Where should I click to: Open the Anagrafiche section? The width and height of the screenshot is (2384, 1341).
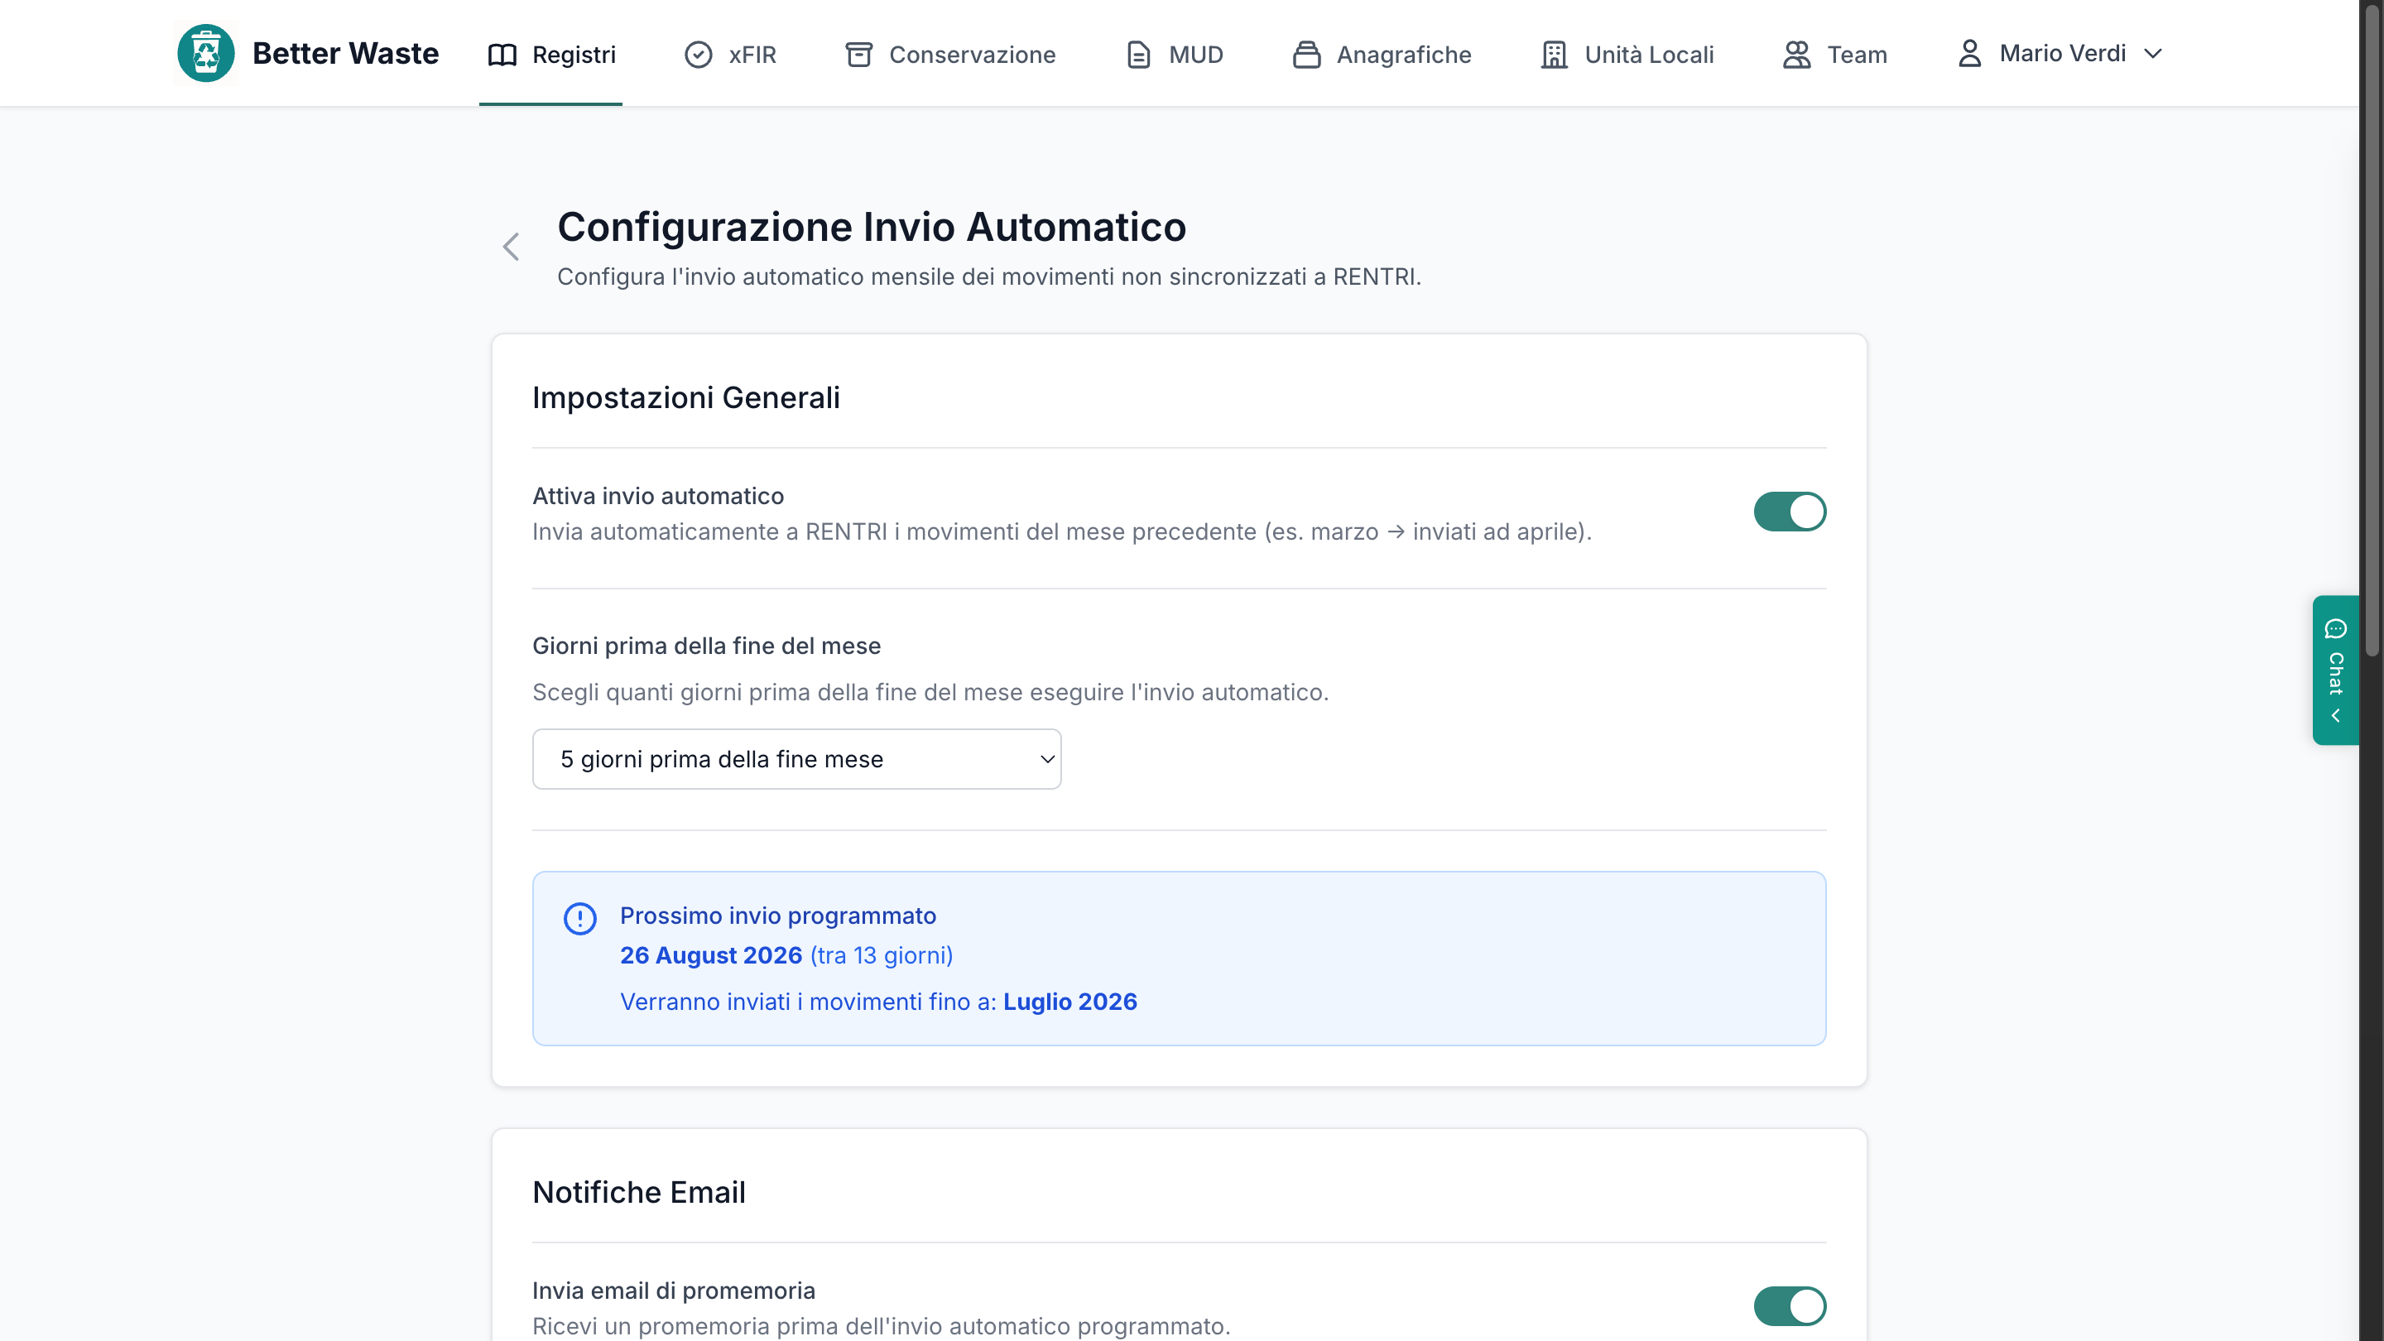click(1382, 55)
